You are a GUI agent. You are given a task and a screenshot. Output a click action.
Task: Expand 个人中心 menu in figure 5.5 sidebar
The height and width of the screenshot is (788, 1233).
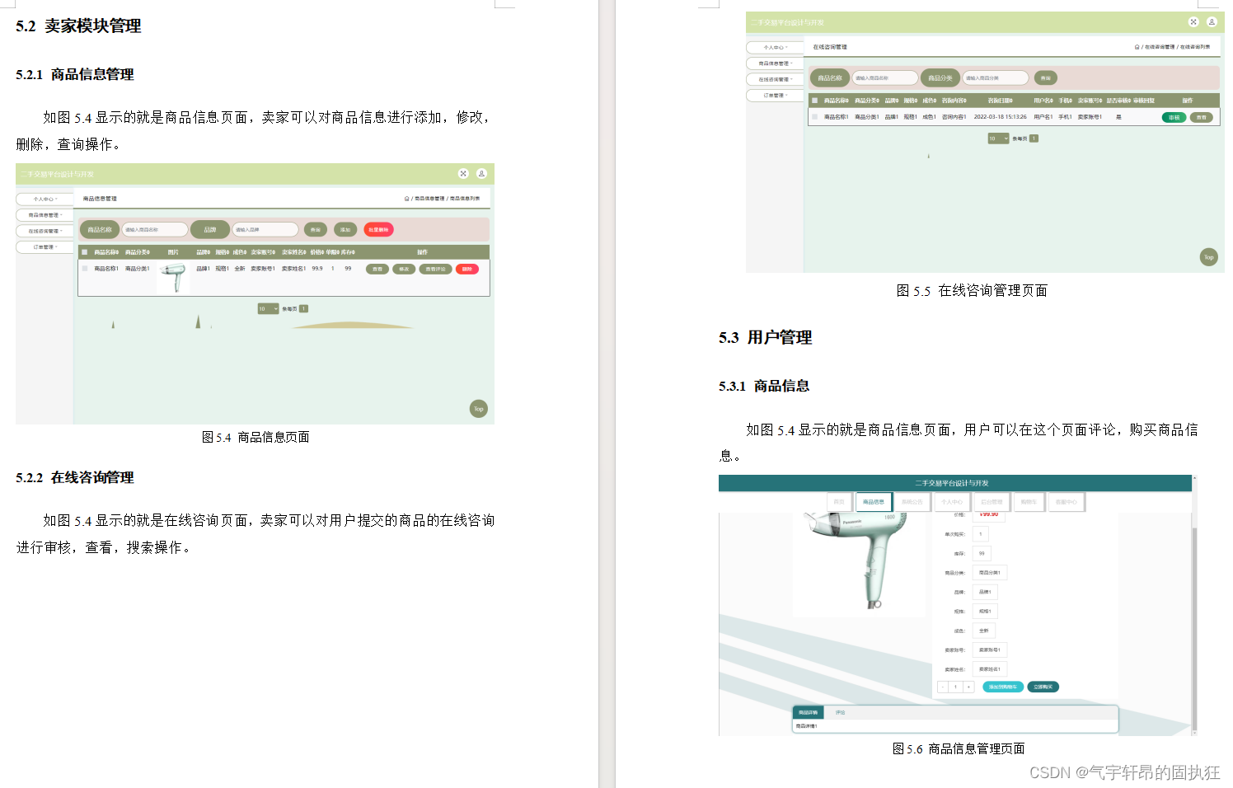[775, 47]
